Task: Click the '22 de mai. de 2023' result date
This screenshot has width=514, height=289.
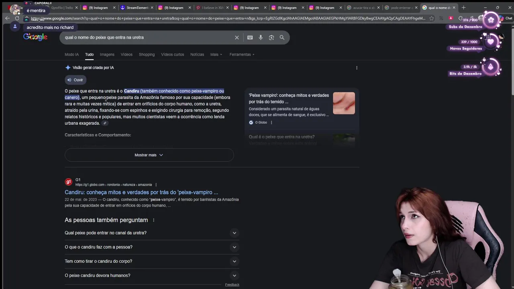Action: pos(81,199)
